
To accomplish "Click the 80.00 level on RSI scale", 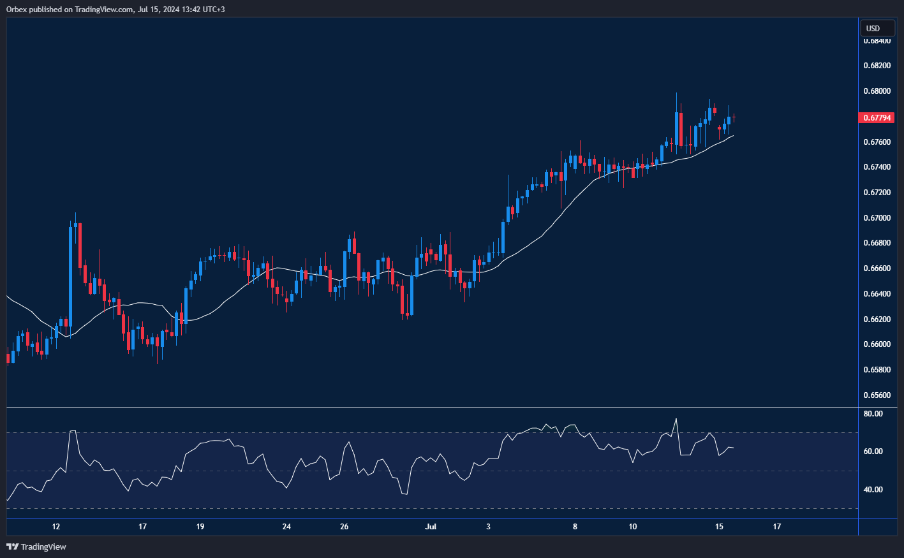I will tap(873, 414).
